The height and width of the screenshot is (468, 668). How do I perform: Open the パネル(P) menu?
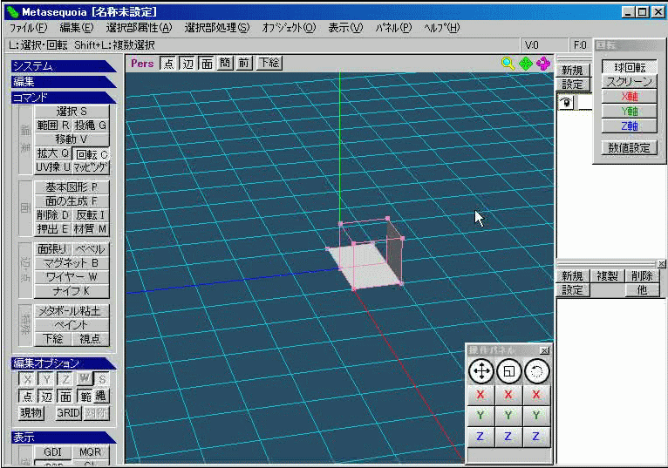pos(393,28)
